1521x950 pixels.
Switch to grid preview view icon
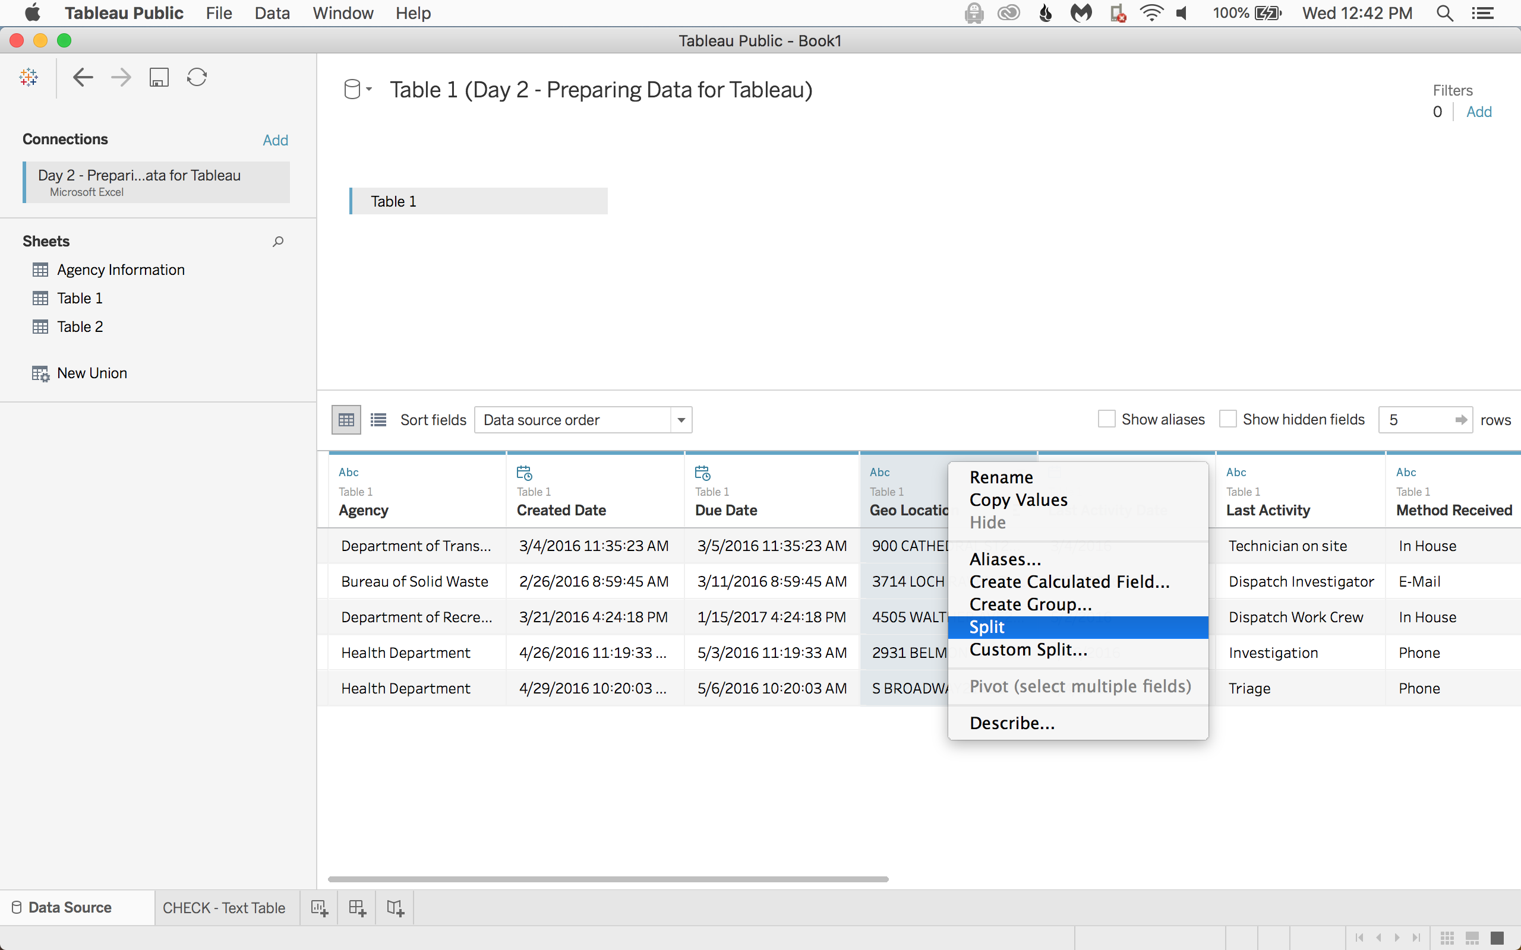coord(346,420)
